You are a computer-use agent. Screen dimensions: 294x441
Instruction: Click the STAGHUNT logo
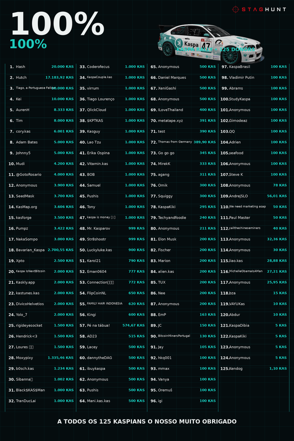click(x=259, y=9)
